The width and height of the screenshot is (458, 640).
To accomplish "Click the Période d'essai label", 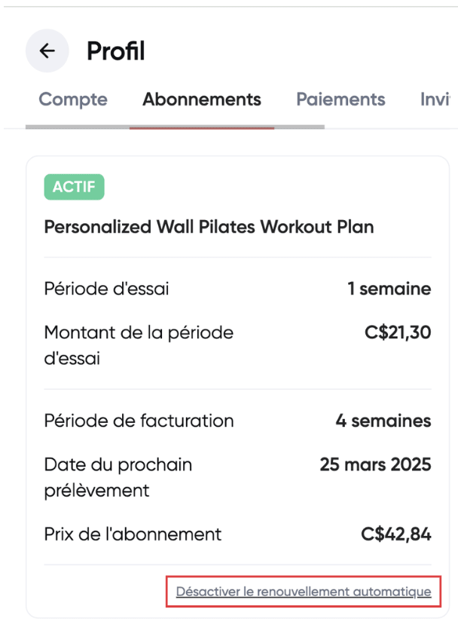I will pos(107,289).
